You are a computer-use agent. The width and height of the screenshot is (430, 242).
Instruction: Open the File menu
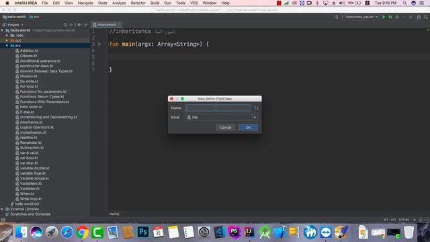click(x=45, y=3)
